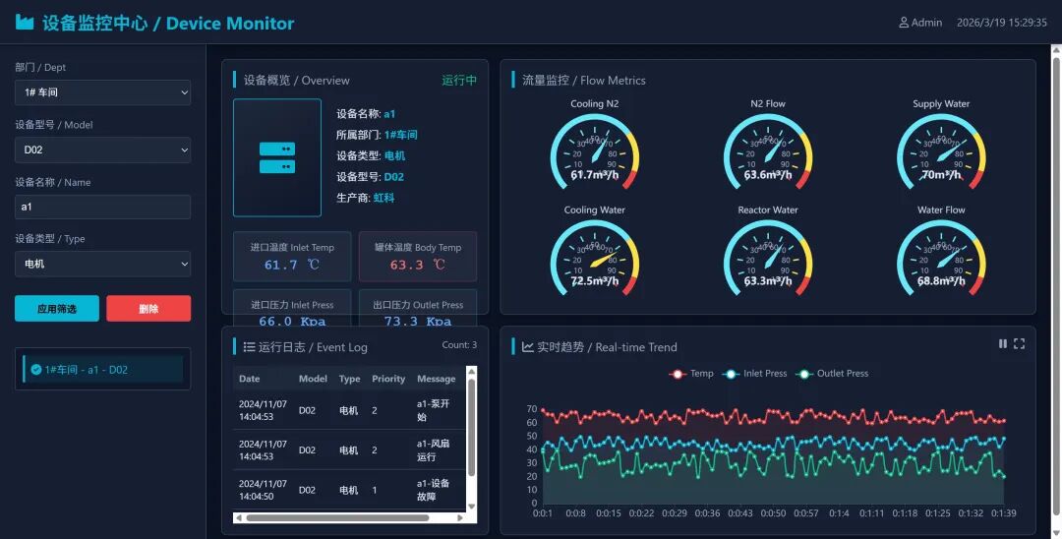The width and height of the screenshot is (1062, 539).
Task: Click the Real-time Trend chart icon
Action: pyautogui.click(x=528, y=346)
